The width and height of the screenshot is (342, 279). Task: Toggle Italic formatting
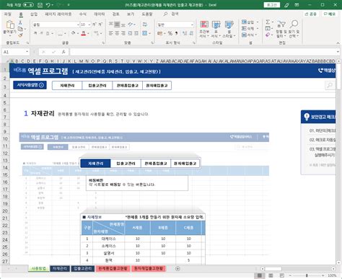click(41, 33)
